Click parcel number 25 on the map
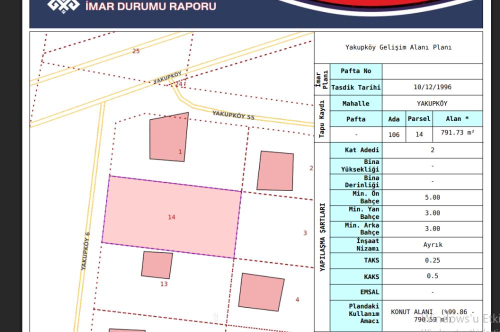 pos(136,51)
